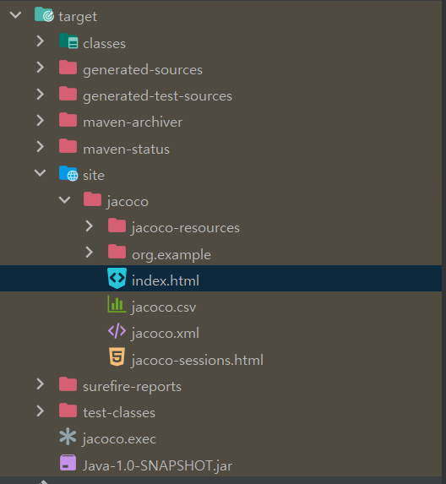The height and width of the screenshot is (484, 446).
Task: Select the site folder name
Action: point(94,176)
